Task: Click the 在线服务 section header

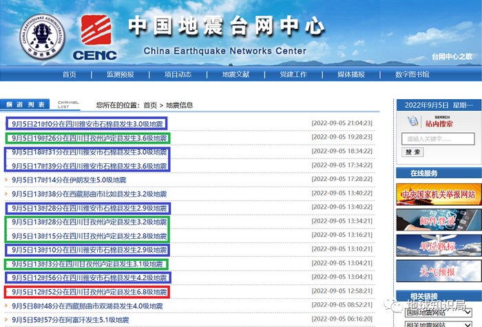Action: point(439,173)
